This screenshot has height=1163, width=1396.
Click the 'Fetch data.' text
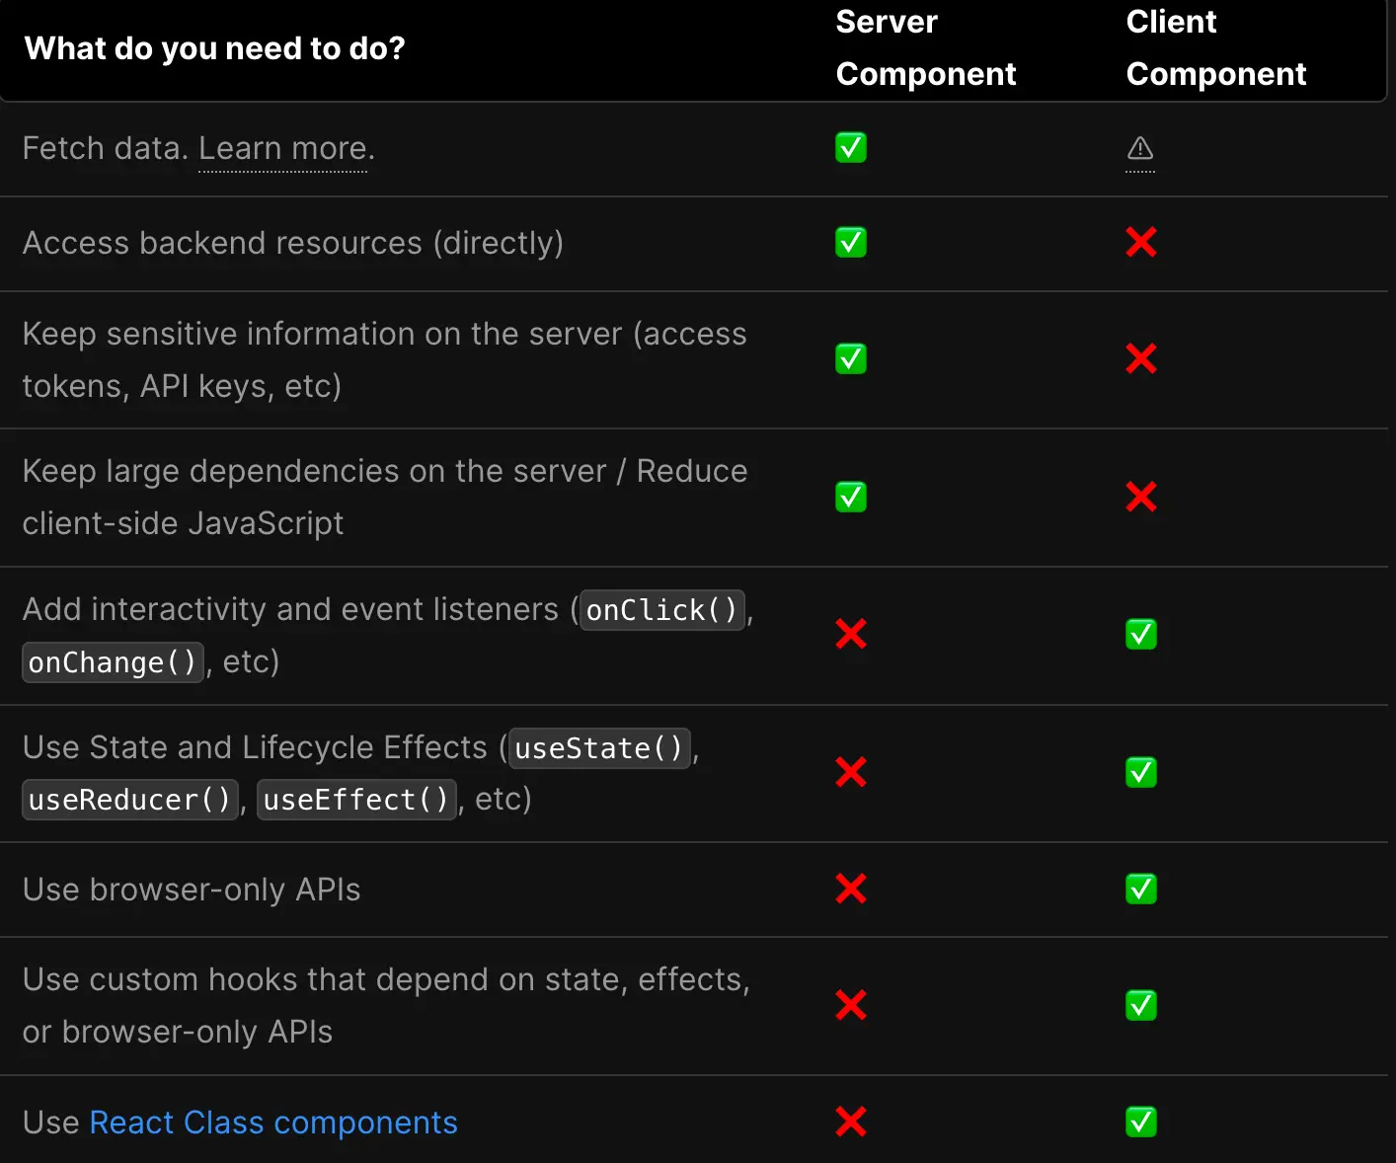[106, 149]
